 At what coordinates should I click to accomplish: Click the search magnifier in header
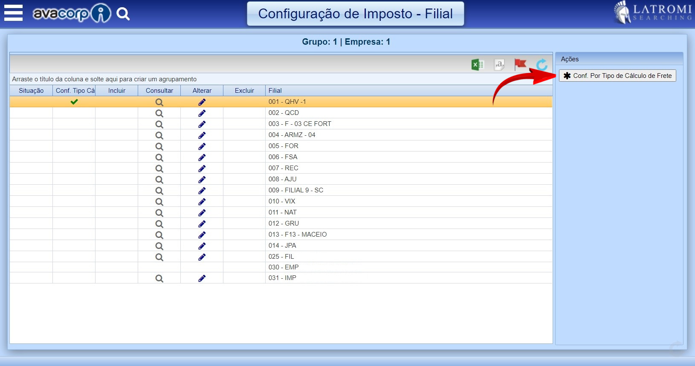pos(123,14)
